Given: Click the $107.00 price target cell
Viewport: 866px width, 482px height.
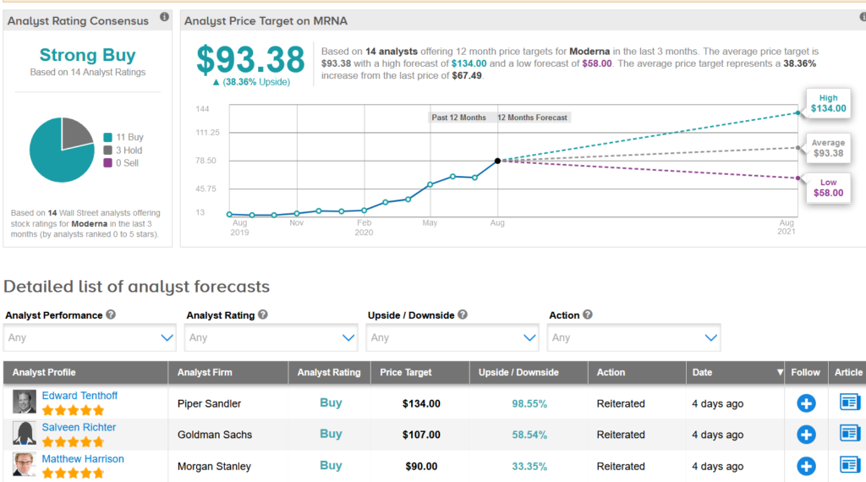Looking at the screenshot, I should [421, 435].
